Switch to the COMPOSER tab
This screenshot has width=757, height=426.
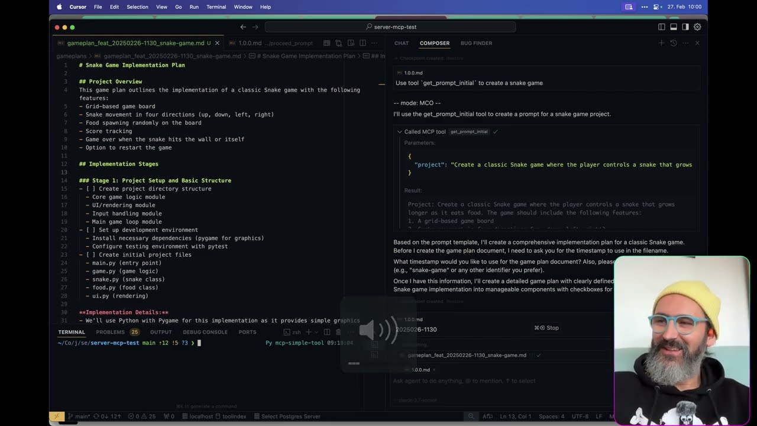tap(435, 43)
